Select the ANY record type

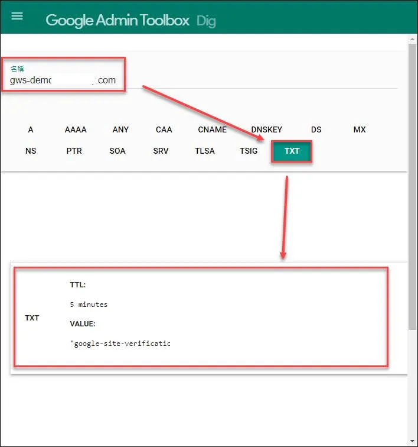coord(120,129)
